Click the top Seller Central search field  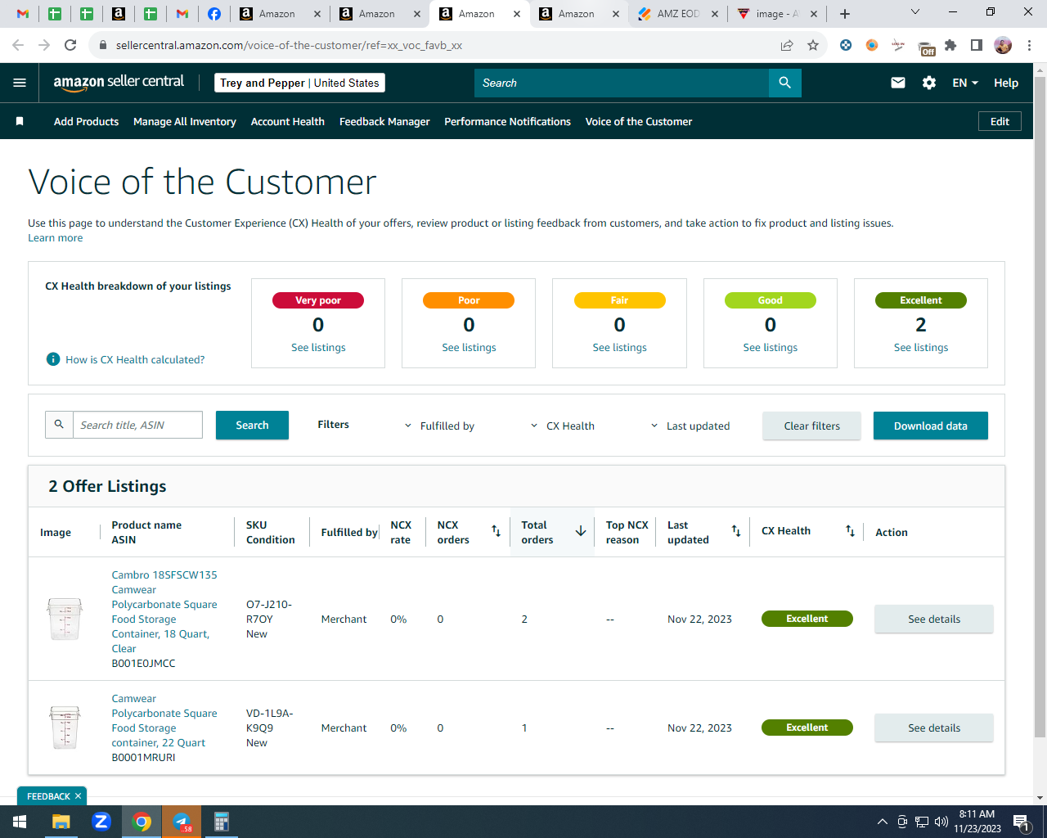622,83
